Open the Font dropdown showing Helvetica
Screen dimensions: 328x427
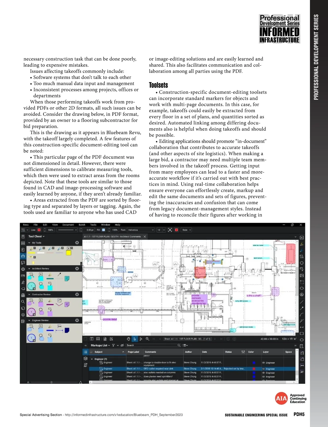point(141,230)
